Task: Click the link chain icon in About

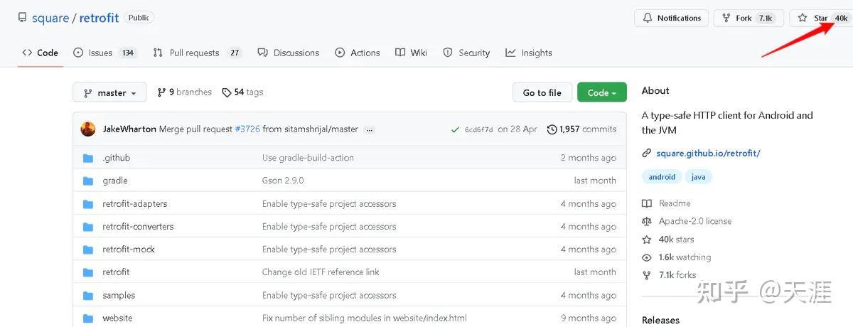Action: tap(647, 153)
